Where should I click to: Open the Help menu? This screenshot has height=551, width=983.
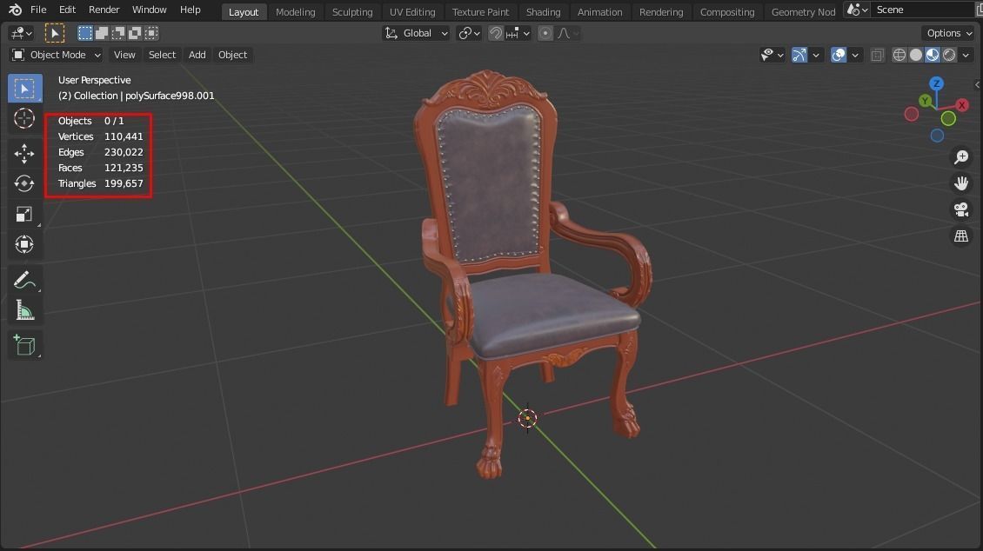pos(190,10)
